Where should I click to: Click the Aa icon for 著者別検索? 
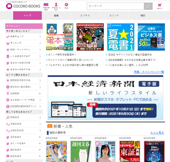click(x=8, y=124)
